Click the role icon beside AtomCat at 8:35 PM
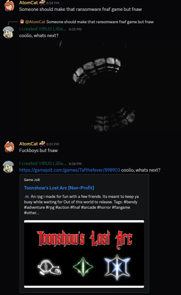This screenshot has width=181, height=295. [x=42, y=144]
